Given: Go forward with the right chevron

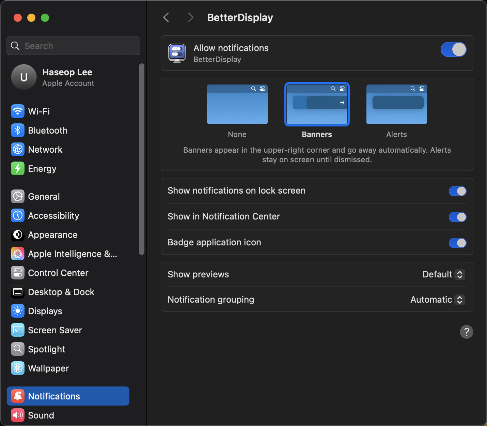Looking at the screenshot, I should (x=190, y=17).
